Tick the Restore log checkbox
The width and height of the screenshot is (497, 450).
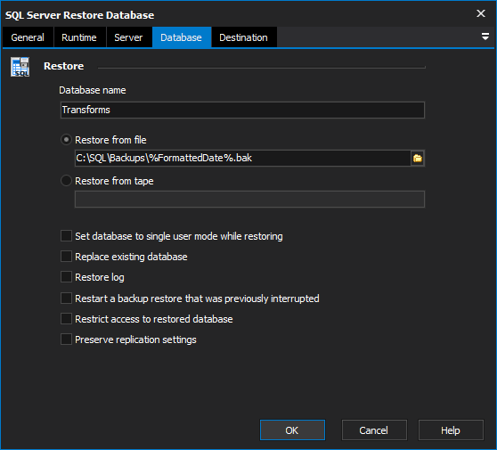click(x=66, y=277)
